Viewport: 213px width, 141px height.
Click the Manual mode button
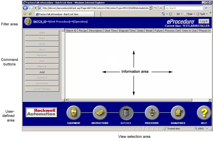coord(42,66)
